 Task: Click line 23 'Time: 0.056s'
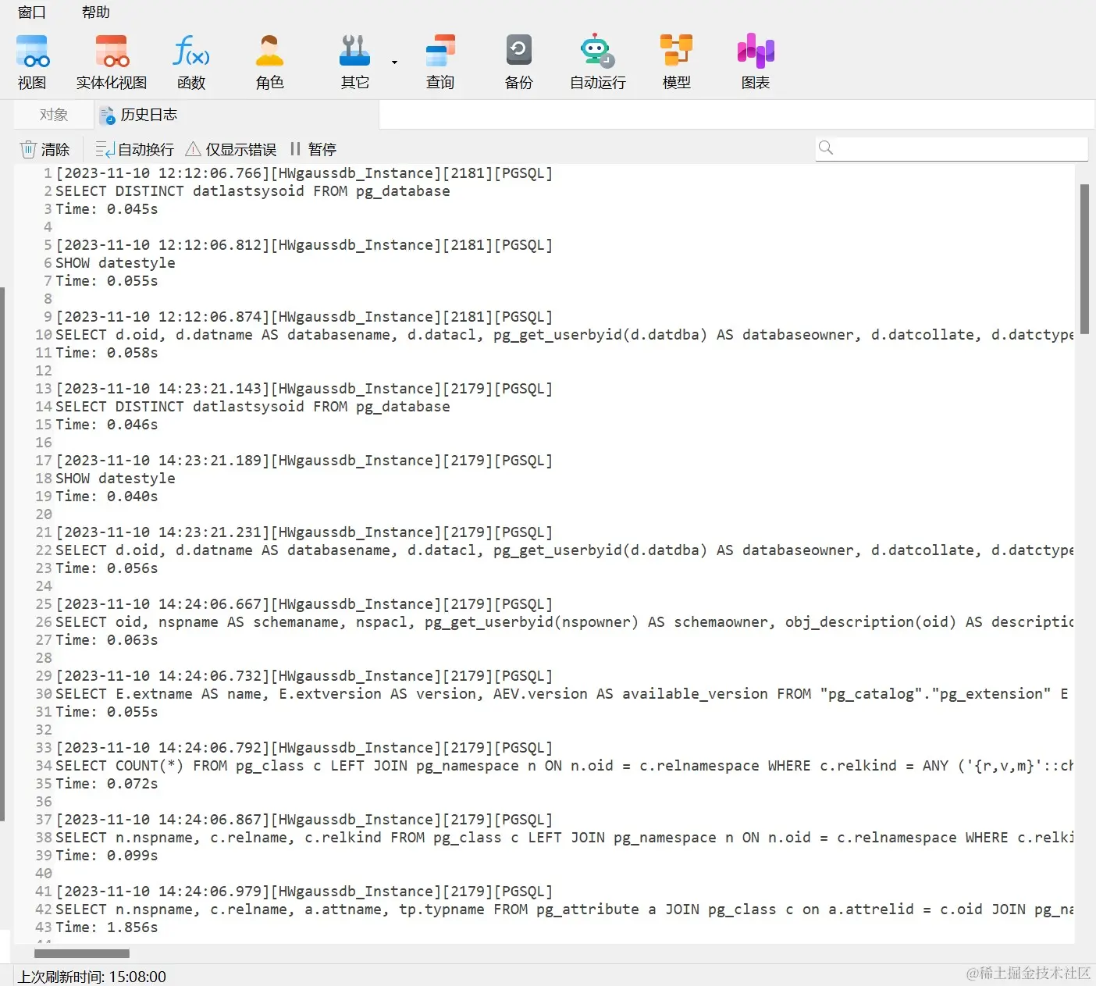pyautogui.click(x=107, y=568)
